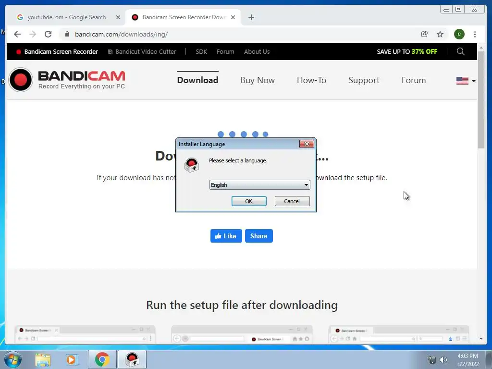Click the Facebook Share button
Viewport: 492px width, 369px height.
click(x=259, y=236)
